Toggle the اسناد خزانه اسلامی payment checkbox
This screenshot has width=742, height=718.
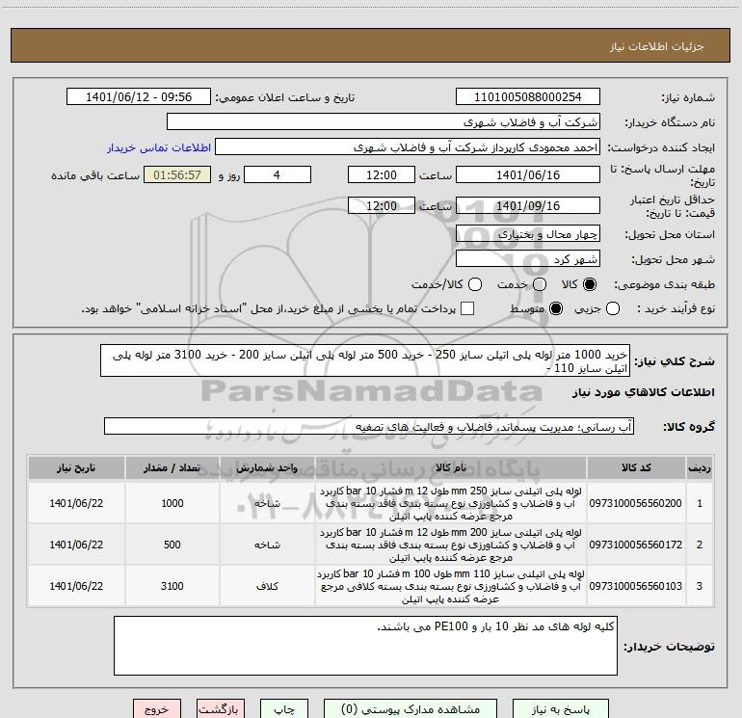point(467,308)
